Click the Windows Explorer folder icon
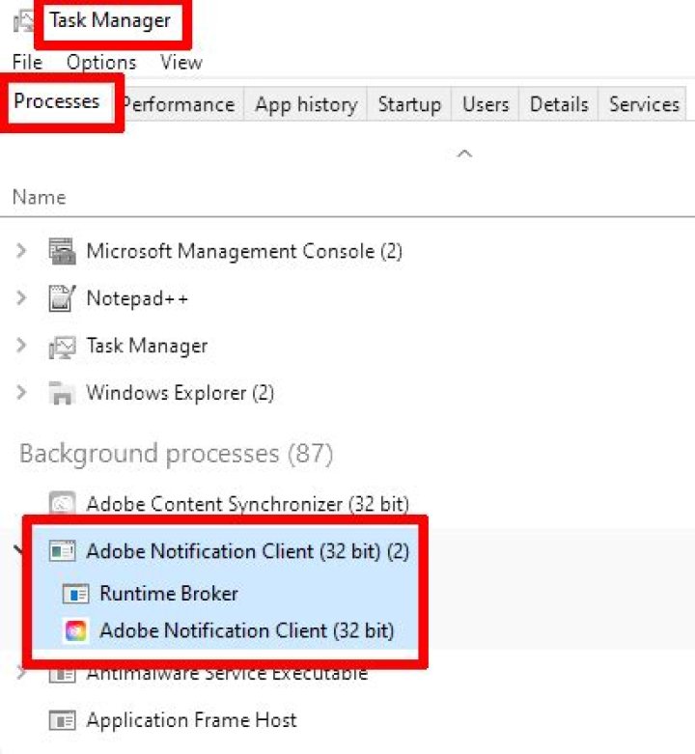695x754 pixels. 62,392
